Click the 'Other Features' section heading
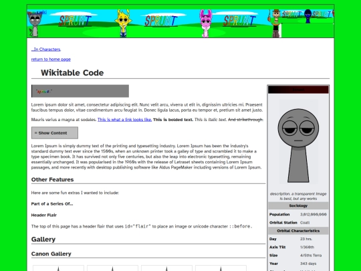The width and height of the screenshot is (361, 271). click(x=53, y=179)
